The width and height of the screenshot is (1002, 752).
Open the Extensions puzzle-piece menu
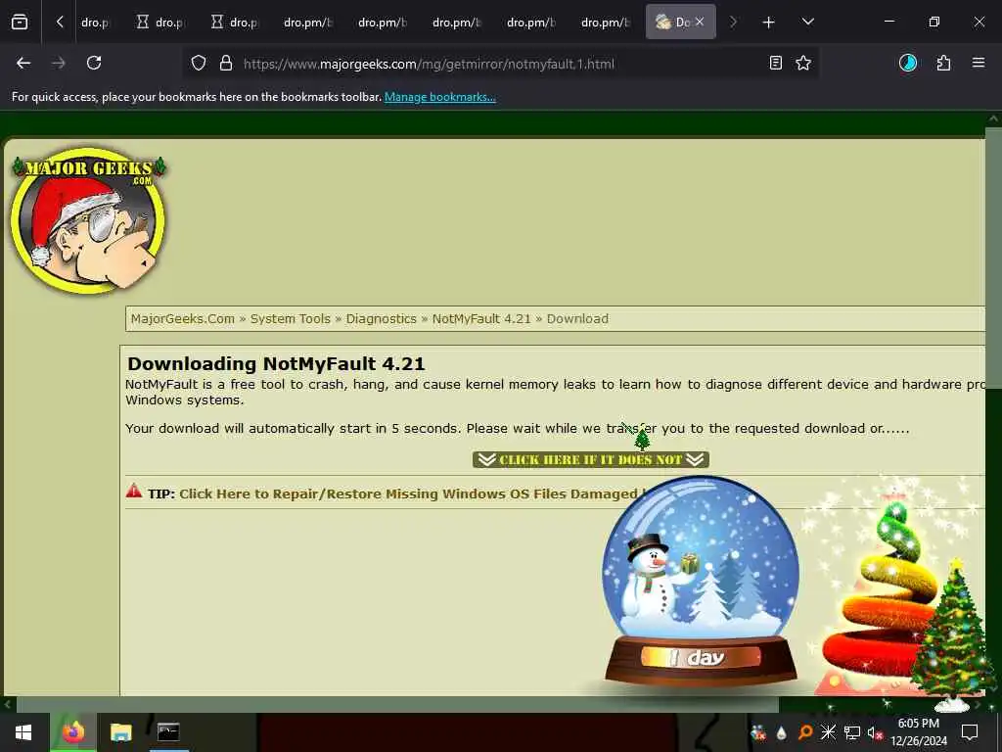click(x=943, y=63)
